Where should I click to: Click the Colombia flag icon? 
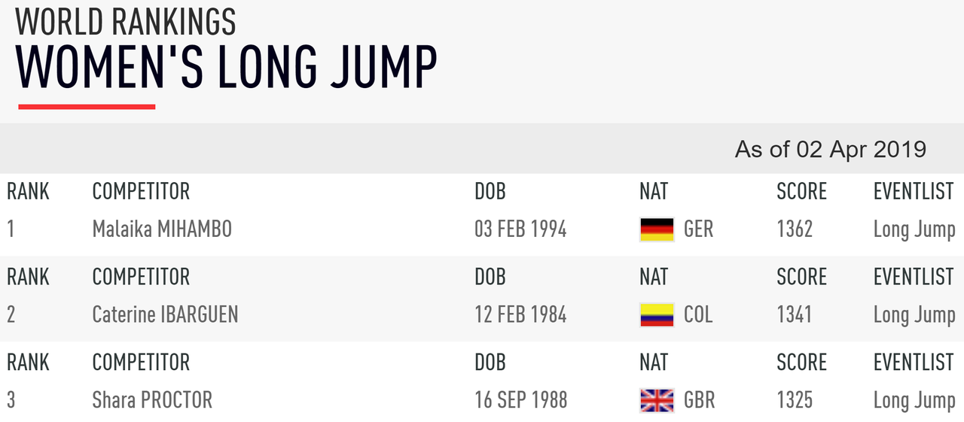point(657,314)
